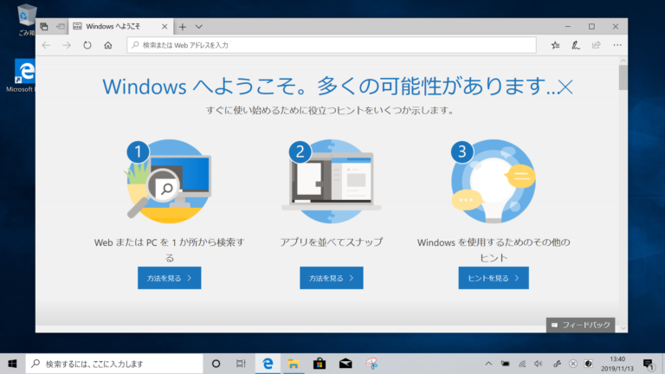This screenshot has height=374, width=665.
Task: Click the scrollbar up arrow
Action: pyautogui.click(x=623, y=61)
